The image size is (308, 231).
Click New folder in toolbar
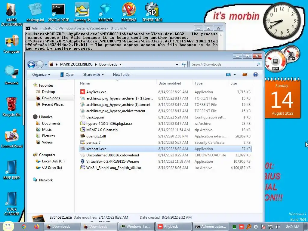coord(122,75)
